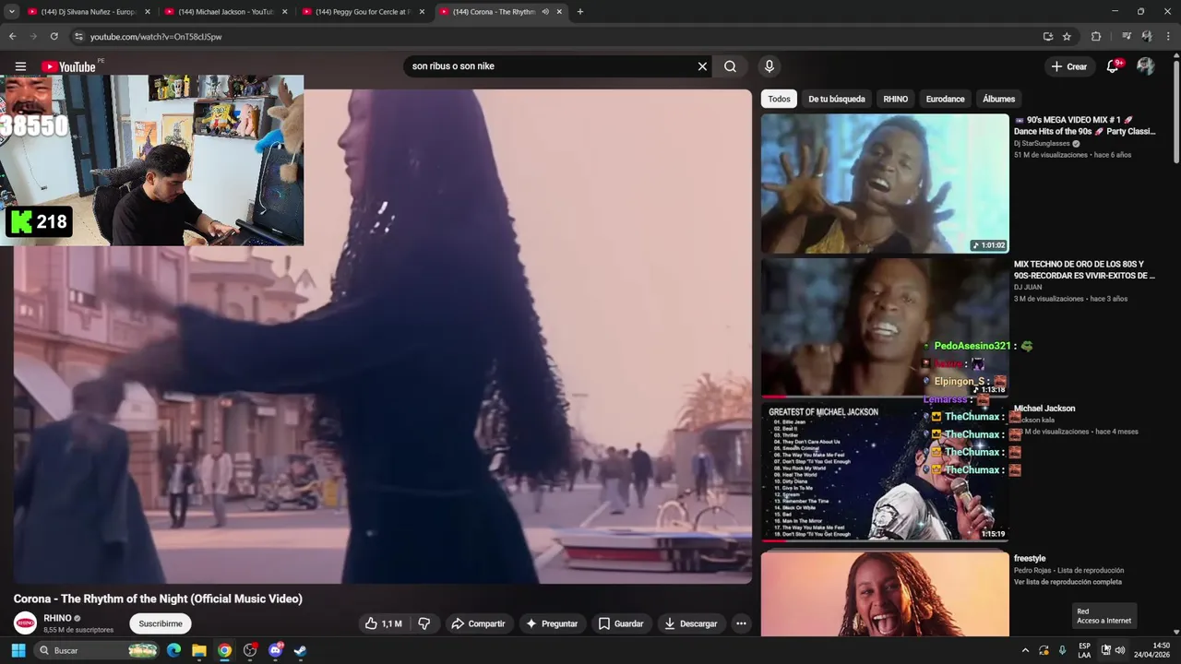Clear the search box with the X
This screenshot has height=664, width=1181.
pyautogui.click(x=702, y=66)
